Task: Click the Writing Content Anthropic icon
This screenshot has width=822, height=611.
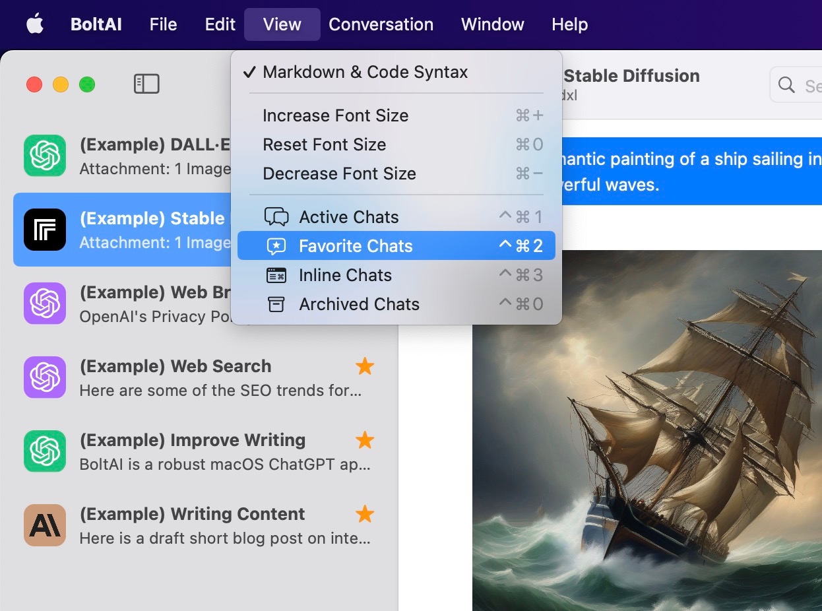Action: (45, 525)
